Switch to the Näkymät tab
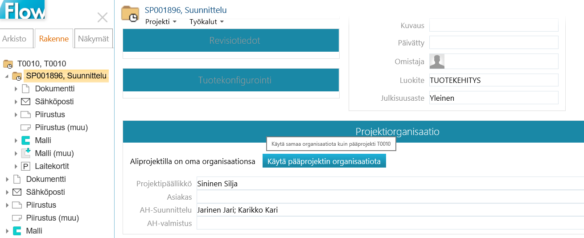This screenshot has height=238, width=584. pyautogui.click(x=94, y=39)
